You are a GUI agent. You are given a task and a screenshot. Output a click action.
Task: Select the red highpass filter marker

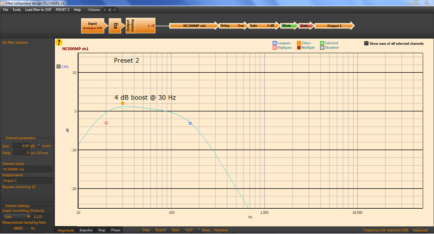tap(106, 123)
